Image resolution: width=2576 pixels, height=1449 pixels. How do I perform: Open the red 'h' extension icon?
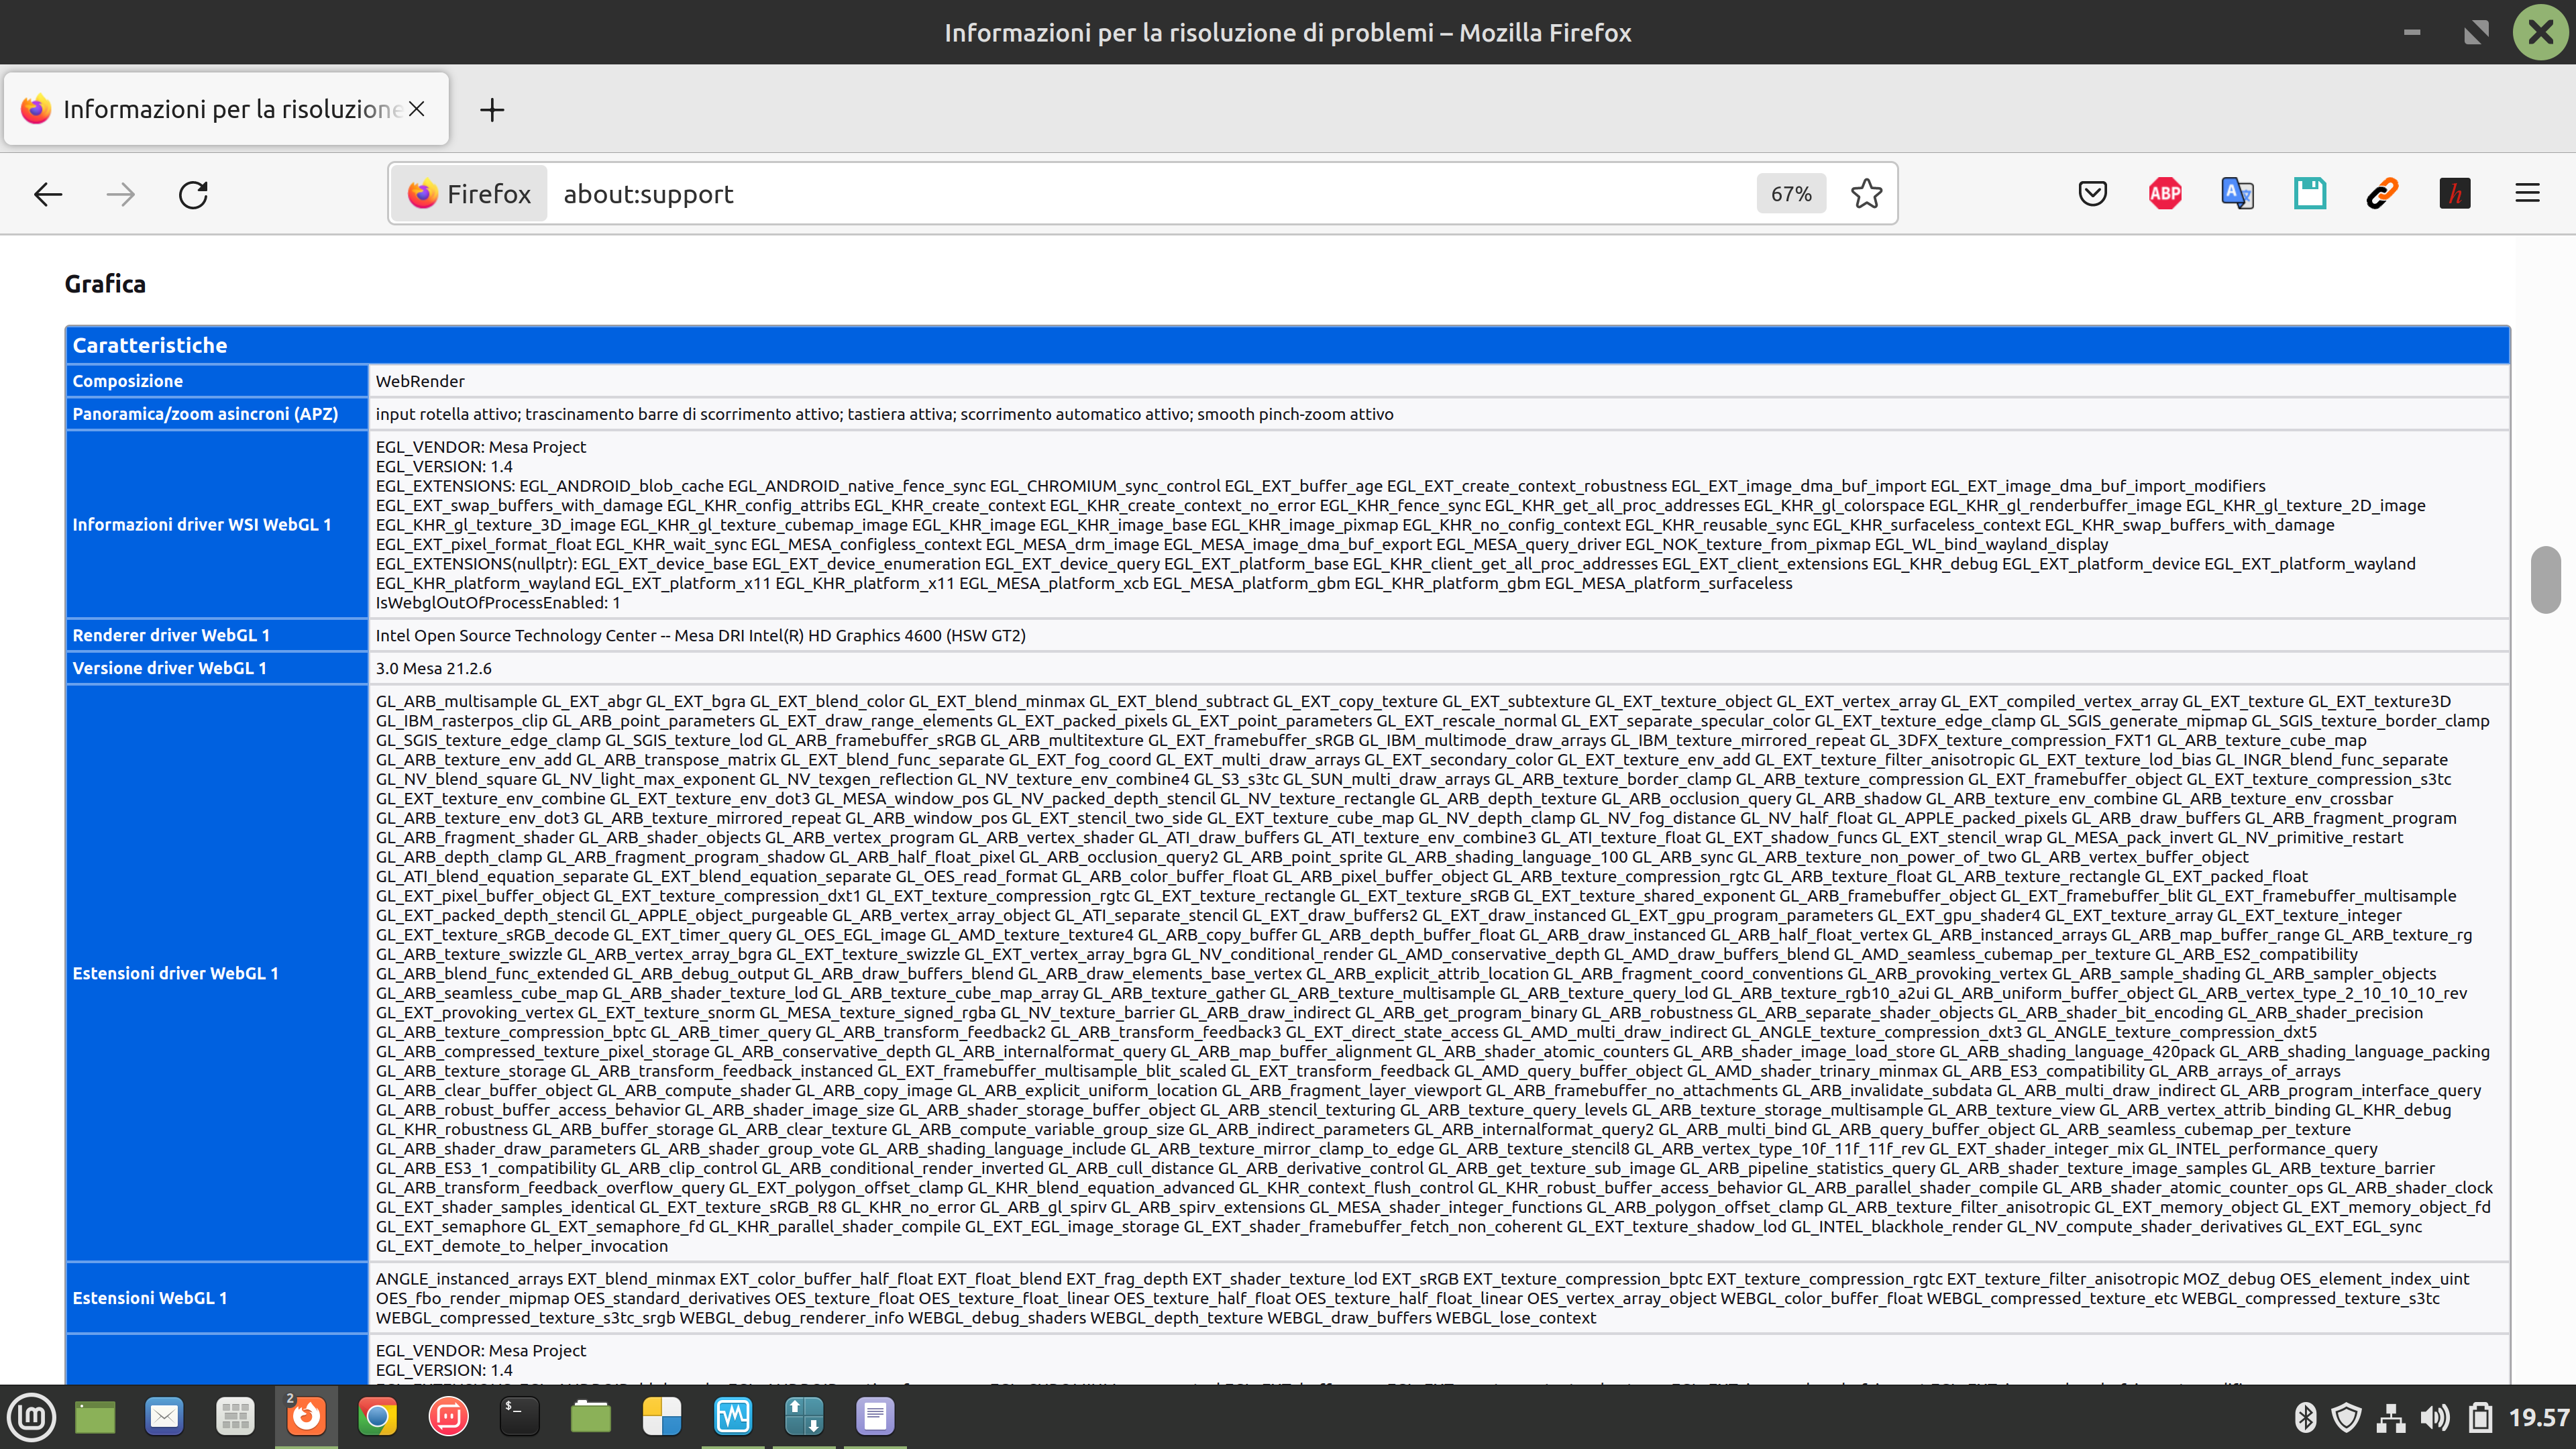2454,193
